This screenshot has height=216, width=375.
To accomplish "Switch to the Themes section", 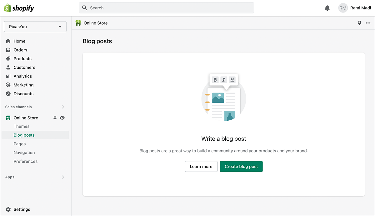I will click(x=21, y=126).
